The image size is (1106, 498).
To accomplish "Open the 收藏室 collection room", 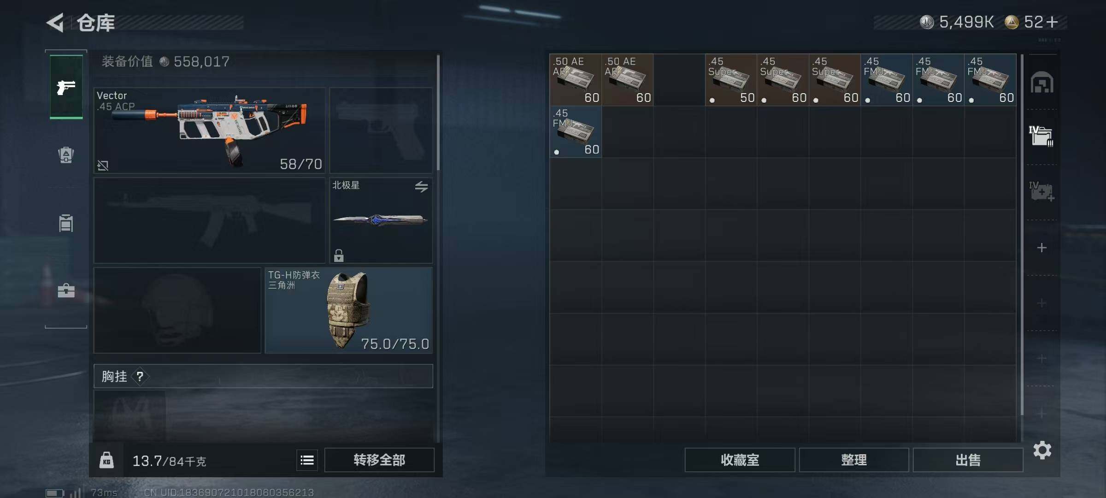I will point(740,460).
